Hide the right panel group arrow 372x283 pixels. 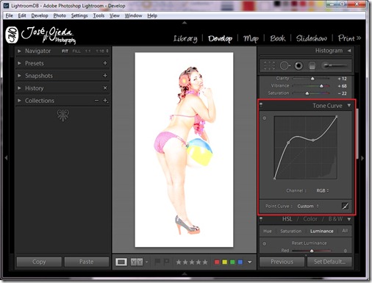point(362,158)
